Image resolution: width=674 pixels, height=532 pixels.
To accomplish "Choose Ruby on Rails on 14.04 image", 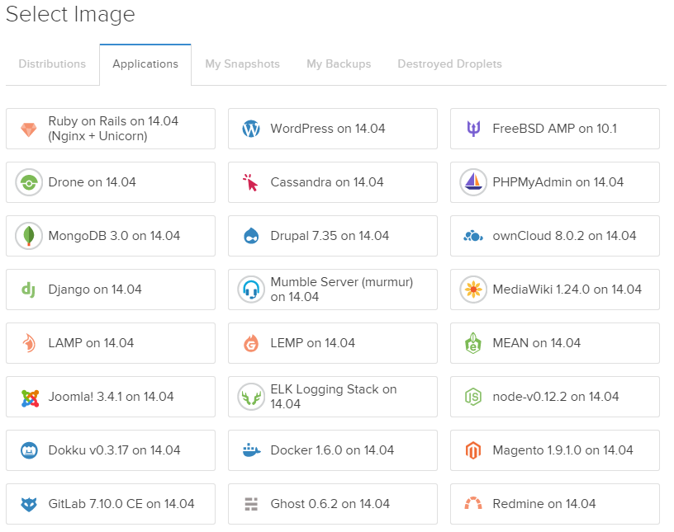I will pyautogui.click(x=111, y=129).
